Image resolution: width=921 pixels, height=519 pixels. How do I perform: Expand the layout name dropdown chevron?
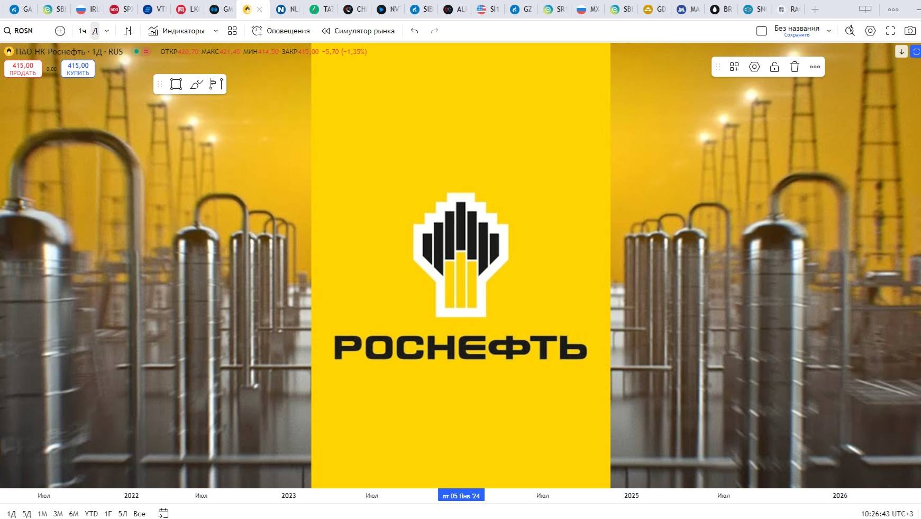click(829, 31)
